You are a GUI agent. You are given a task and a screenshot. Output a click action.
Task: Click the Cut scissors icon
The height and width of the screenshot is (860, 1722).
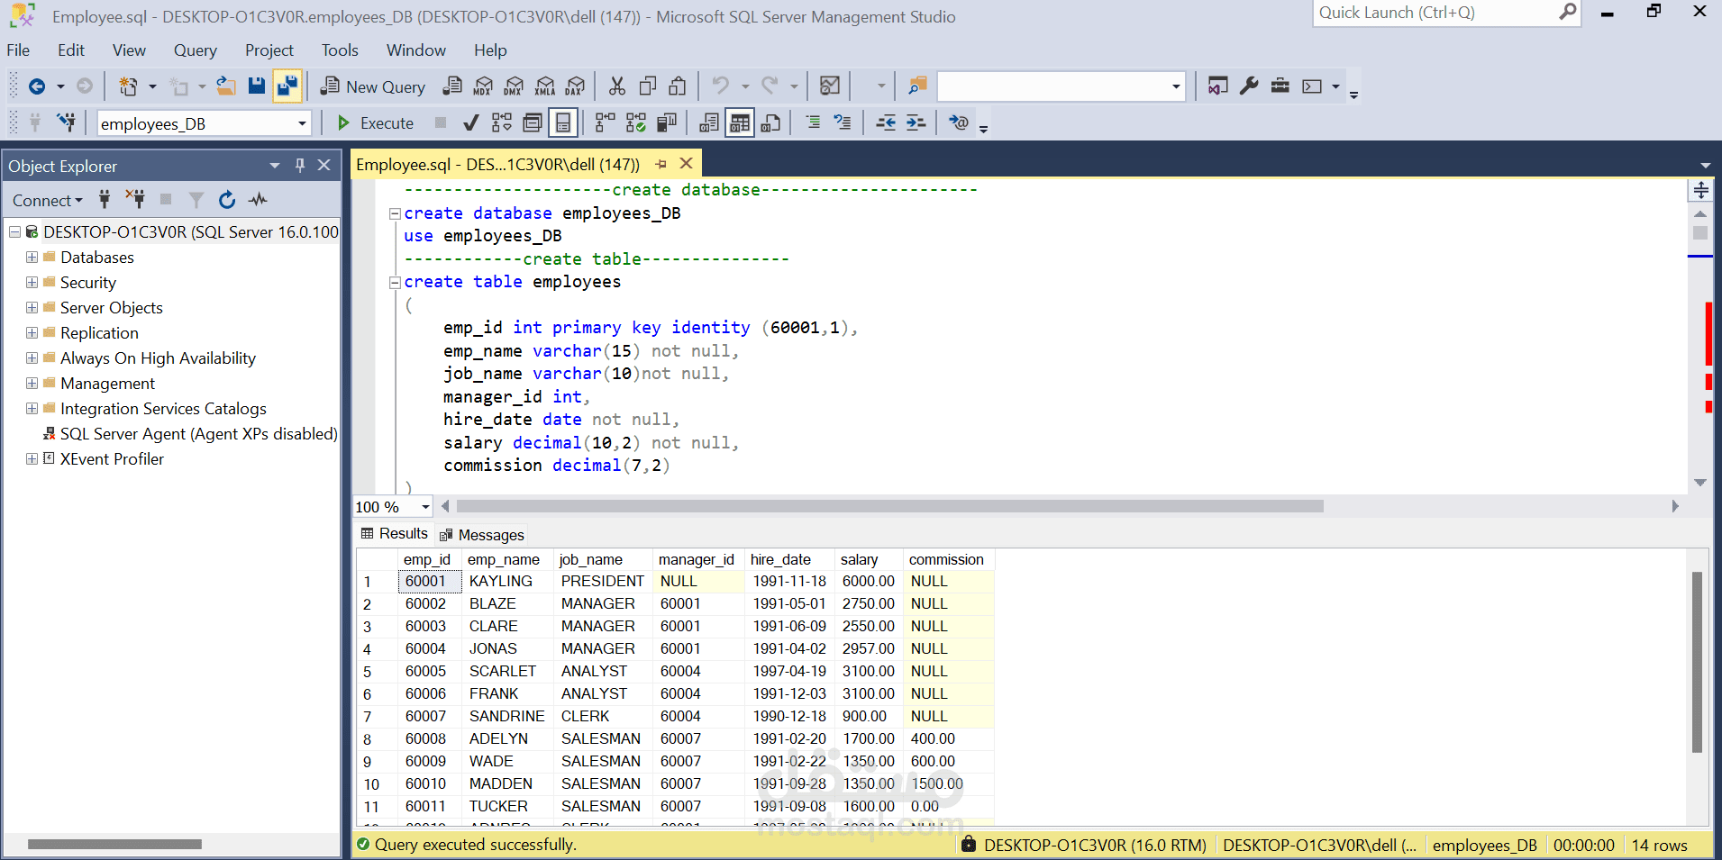click(617, 86)
